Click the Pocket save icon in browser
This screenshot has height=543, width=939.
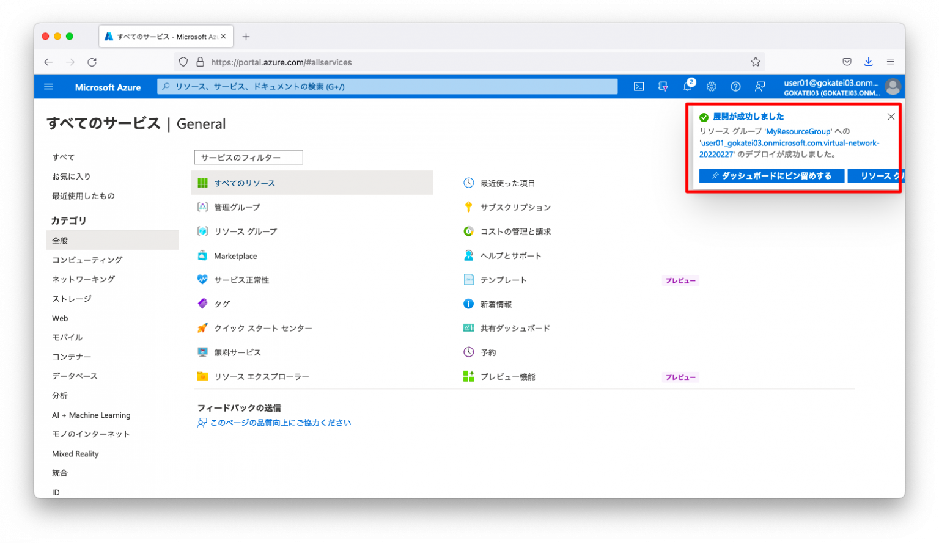[847, 62]
